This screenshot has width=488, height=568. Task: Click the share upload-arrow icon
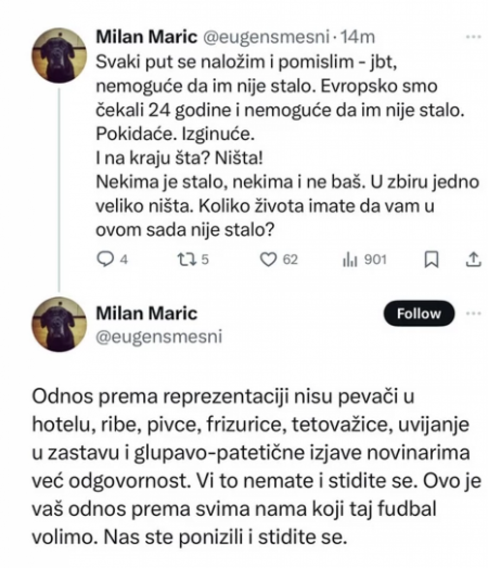click(473, 260)
